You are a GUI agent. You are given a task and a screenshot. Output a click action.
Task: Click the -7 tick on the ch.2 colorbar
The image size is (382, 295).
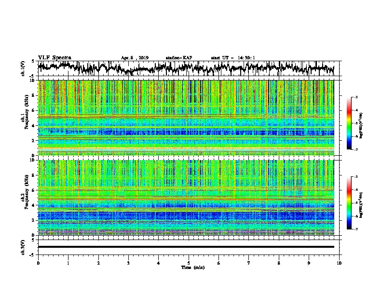click(355, 229)
